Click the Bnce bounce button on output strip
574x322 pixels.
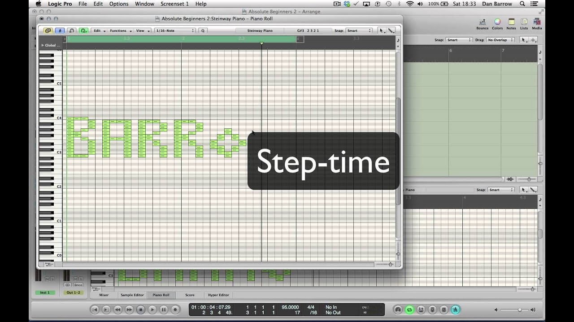78,285
